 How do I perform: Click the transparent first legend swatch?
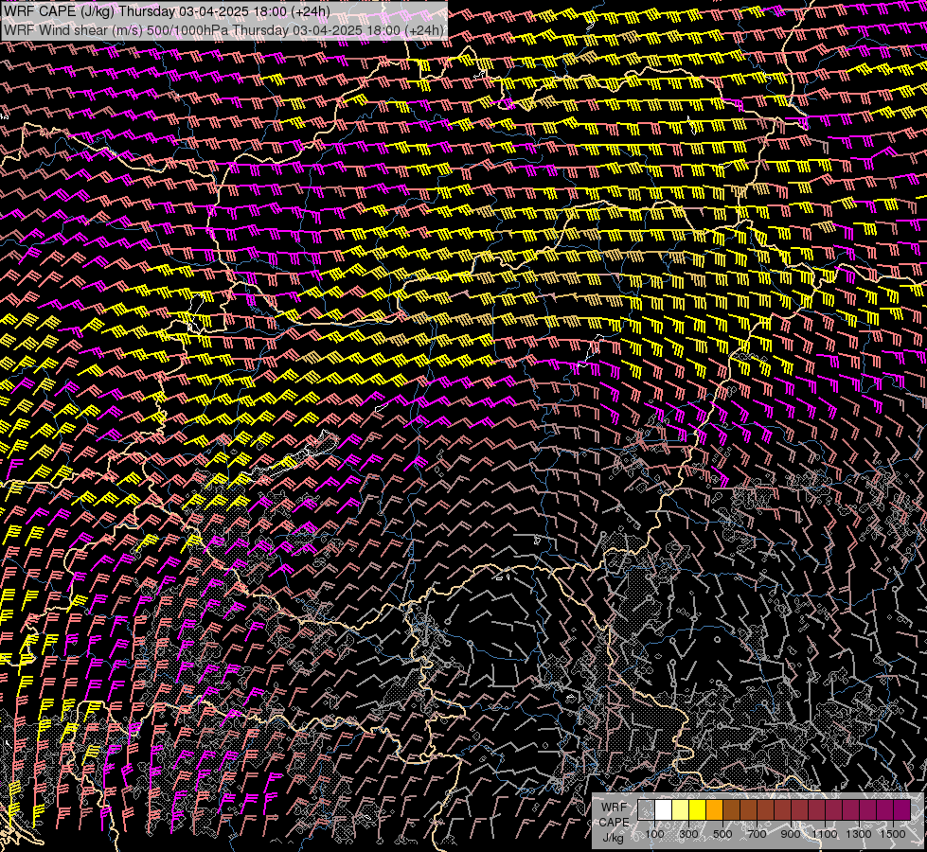click(646, 809)
